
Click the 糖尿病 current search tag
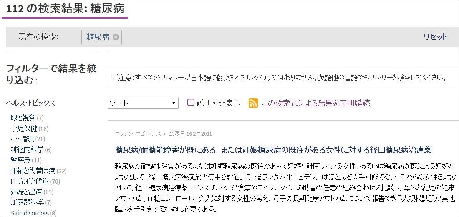click(x=98, y=37)
